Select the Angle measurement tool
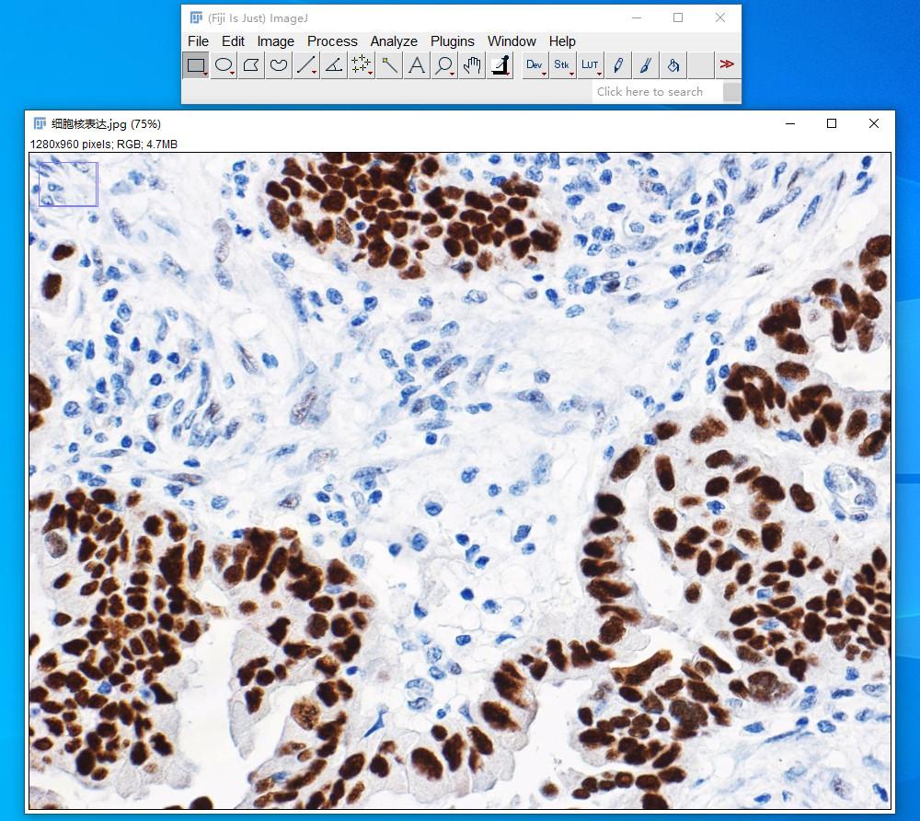The width and height of the screenshot is (920, 821). pyautogui.click(x=334, y=65)
